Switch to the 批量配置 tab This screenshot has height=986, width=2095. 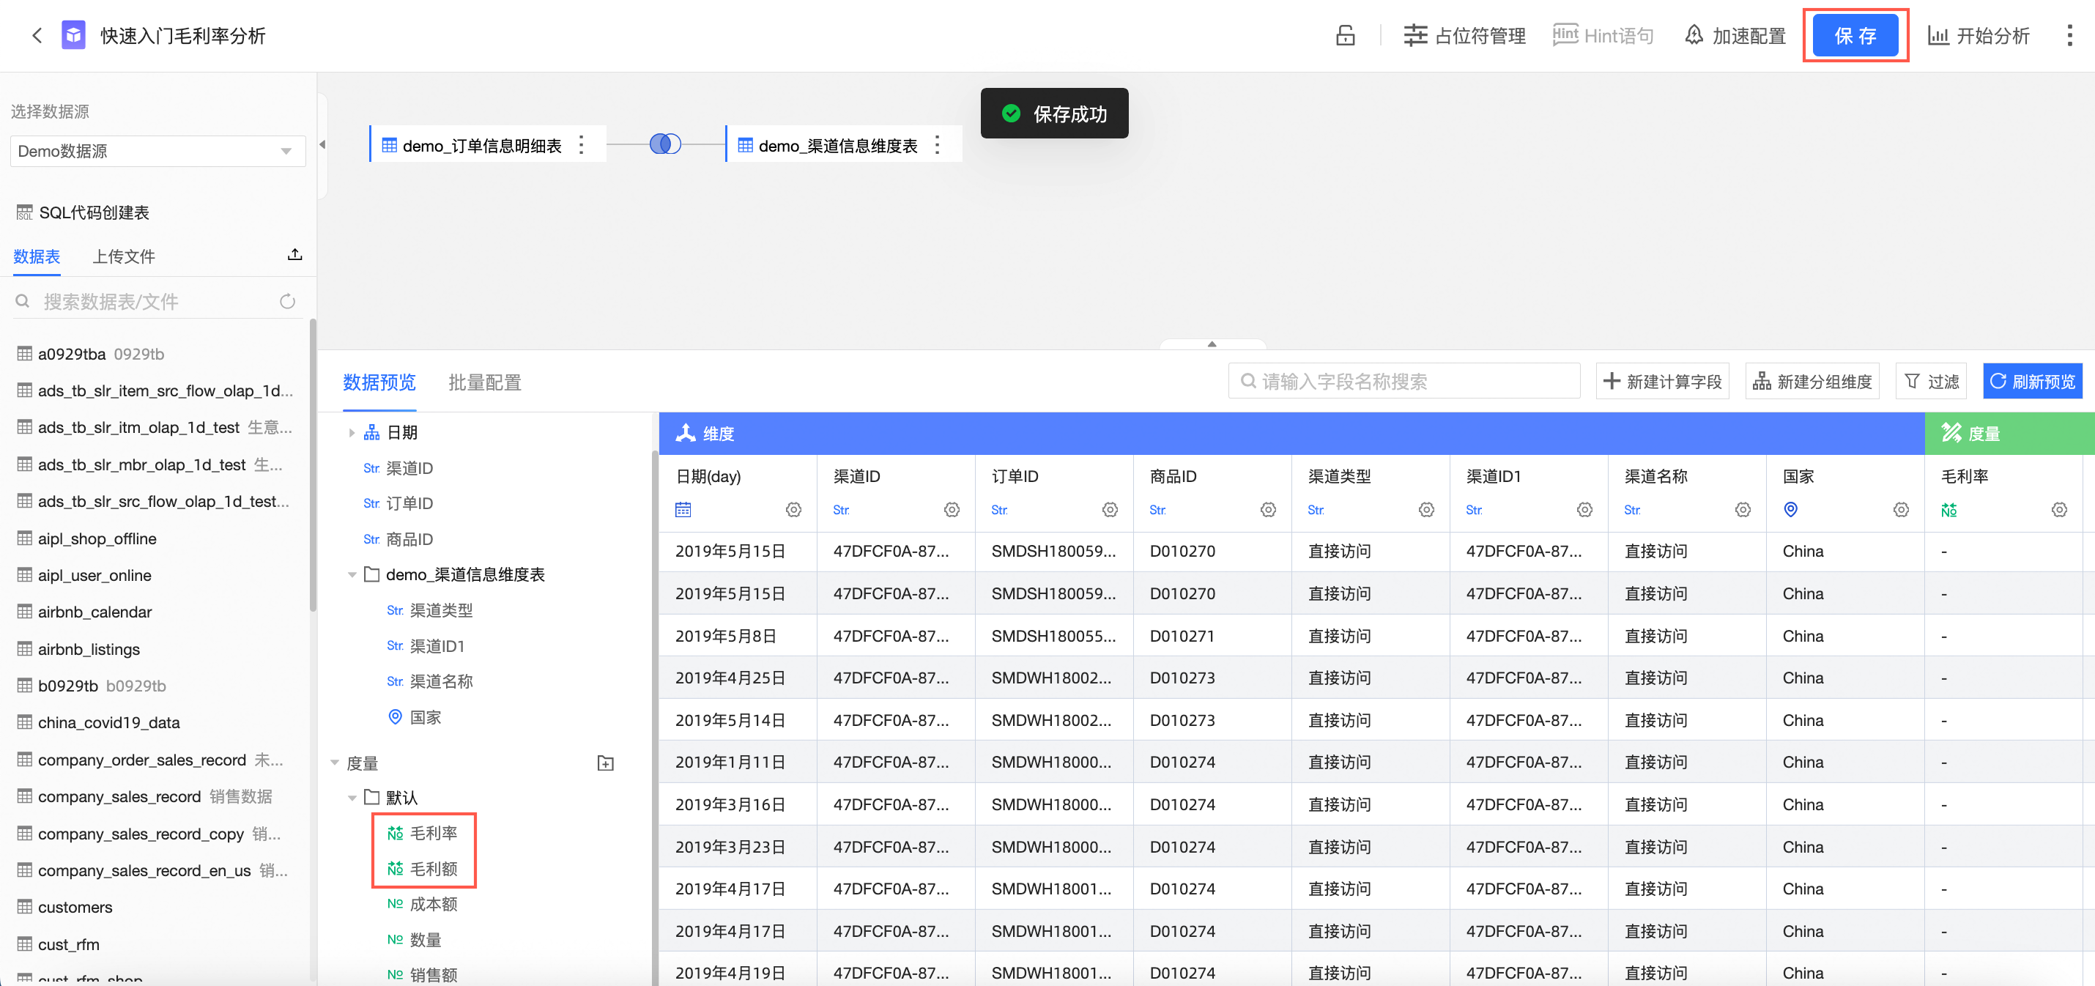(x=485, y=382)
